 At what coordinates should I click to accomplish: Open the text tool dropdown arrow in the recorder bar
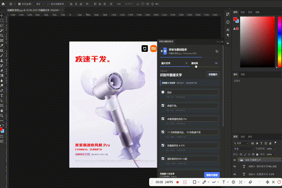click(228, 182)
